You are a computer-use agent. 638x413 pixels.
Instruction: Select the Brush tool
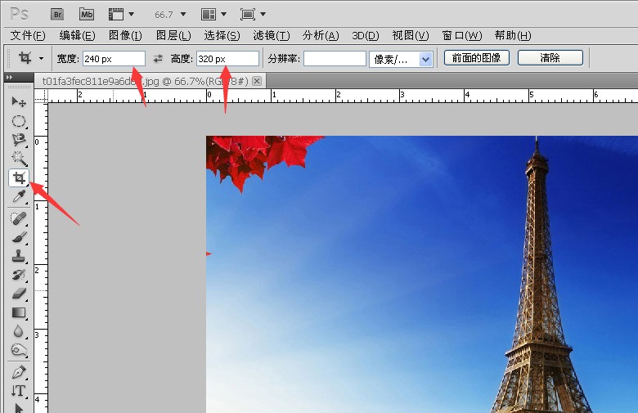click(19, 237)
